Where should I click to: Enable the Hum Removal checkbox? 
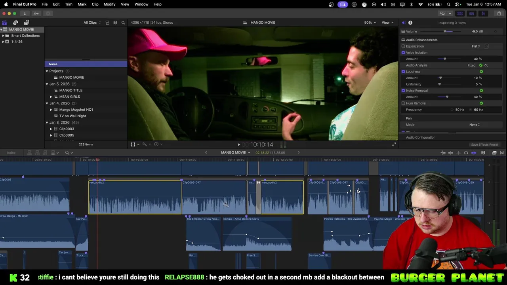[x=403, y=103]
